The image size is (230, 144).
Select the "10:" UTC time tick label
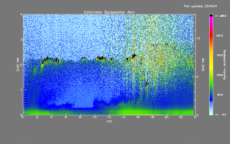[x=95, y=117]
